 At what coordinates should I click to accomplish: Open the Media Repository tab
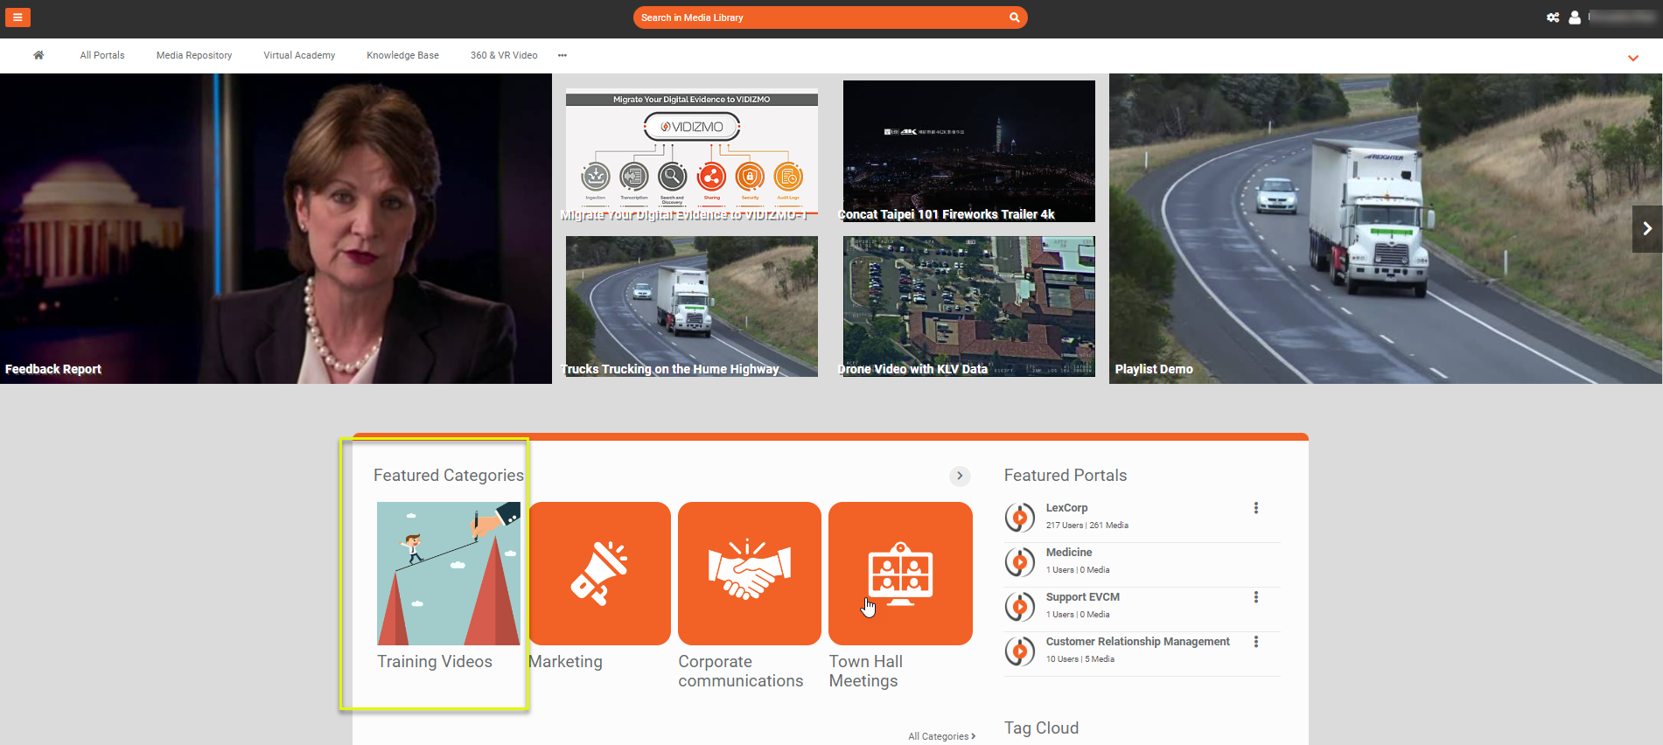194,55
